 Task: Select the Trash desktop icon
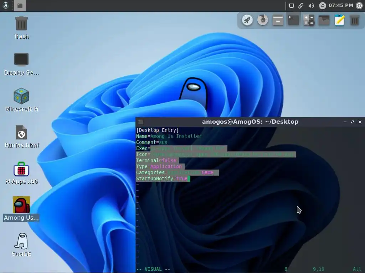[x=21, y=28]
